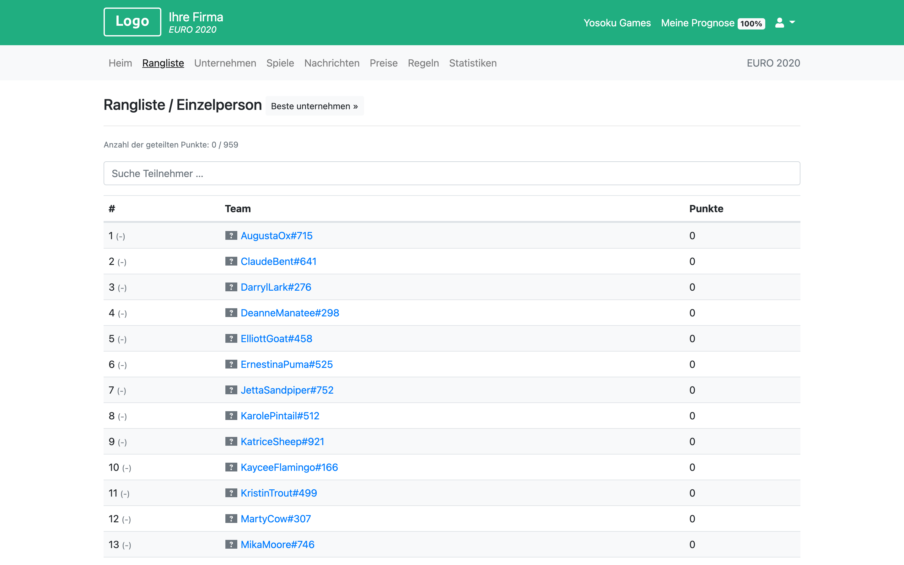
Task: Open the AugustaOx#715 profile link
Action: coord(277,235)
